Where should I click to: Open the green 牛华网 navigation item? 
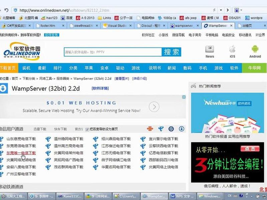tap(254, 68)
